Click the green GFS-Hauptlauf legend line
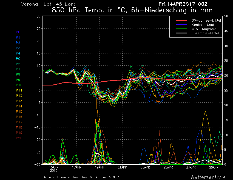The height and width of the screenshot is (180, 233). click(181, 29)
